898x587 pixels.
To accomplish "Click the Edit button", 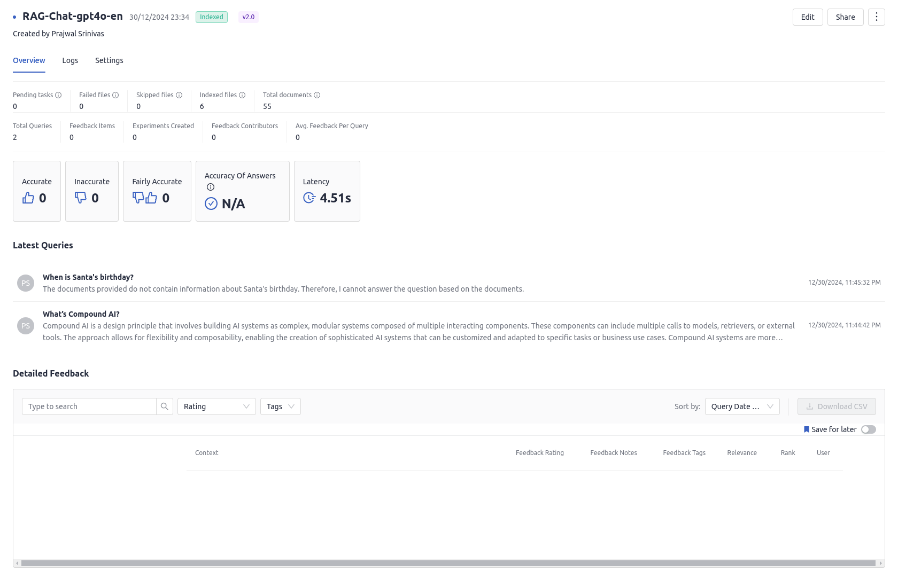I will click(807, 17).
